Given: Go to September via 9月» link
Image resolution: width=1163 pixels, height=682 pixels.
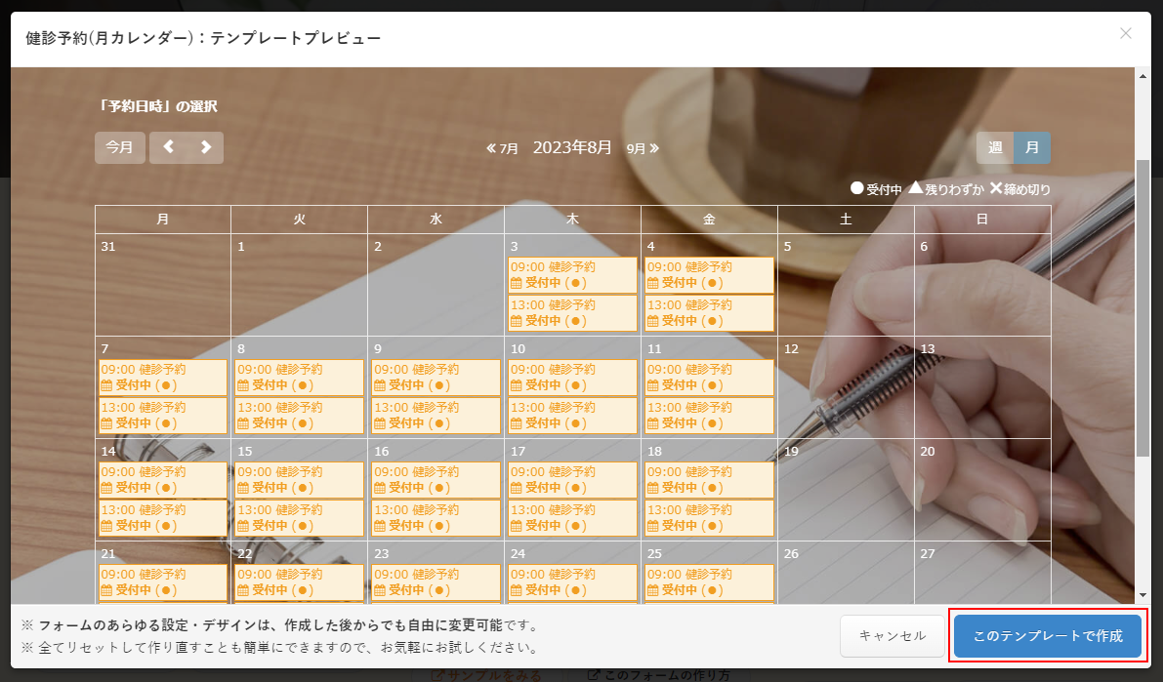Looking at the screenshot, I should tap(643, 148).
